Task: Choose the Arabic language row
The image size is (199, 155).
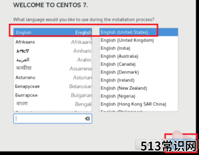Action: point(53,60)
